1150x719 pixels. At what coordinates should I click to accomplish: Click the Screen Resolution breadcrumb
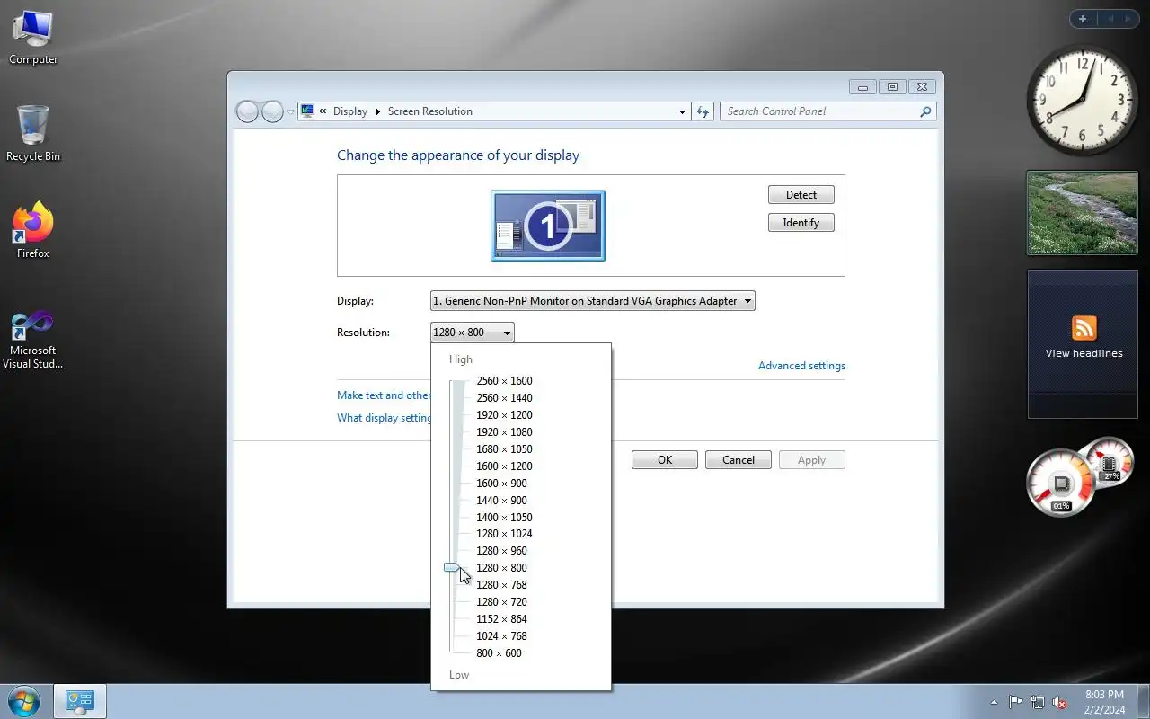pyautogui.click(x=429, y=111)
